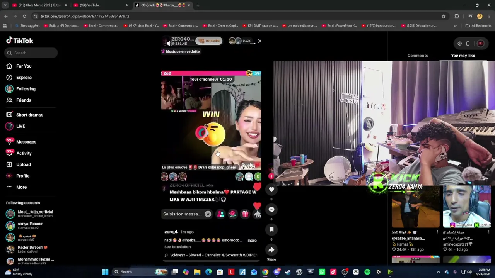Go to the TikTok home logo
Viewport: 495px width, 278px height.
(x=20, y=41)
